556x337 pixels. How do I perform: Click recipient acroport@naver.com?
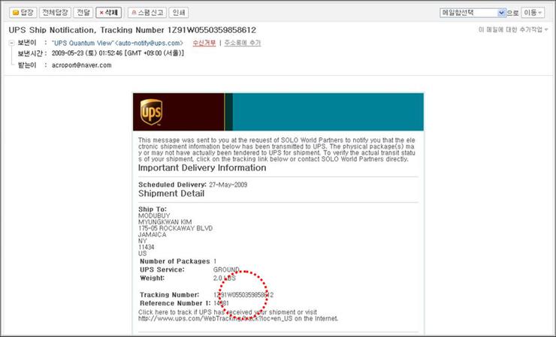pos(82,65)
